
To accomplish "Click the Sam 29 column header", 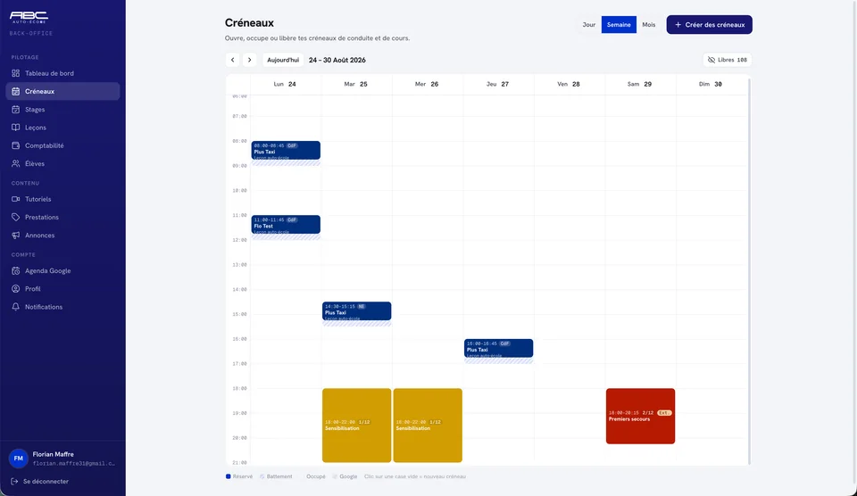I will click(x=641, y=84).
